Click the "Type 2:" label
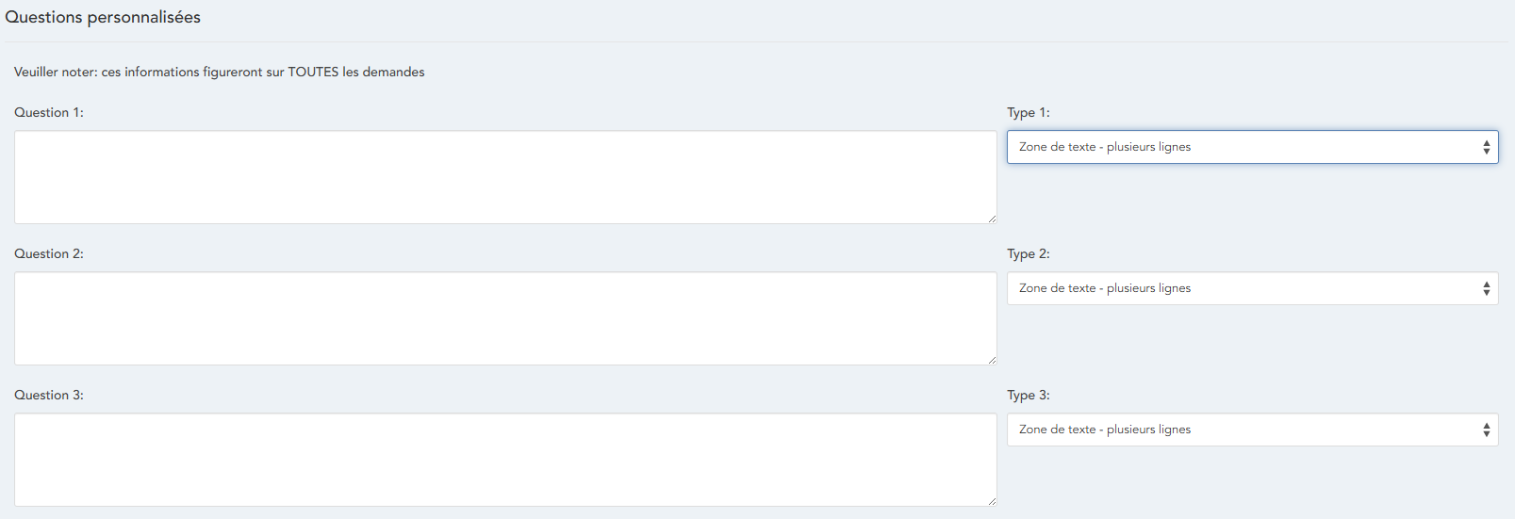 point(1028,253)
